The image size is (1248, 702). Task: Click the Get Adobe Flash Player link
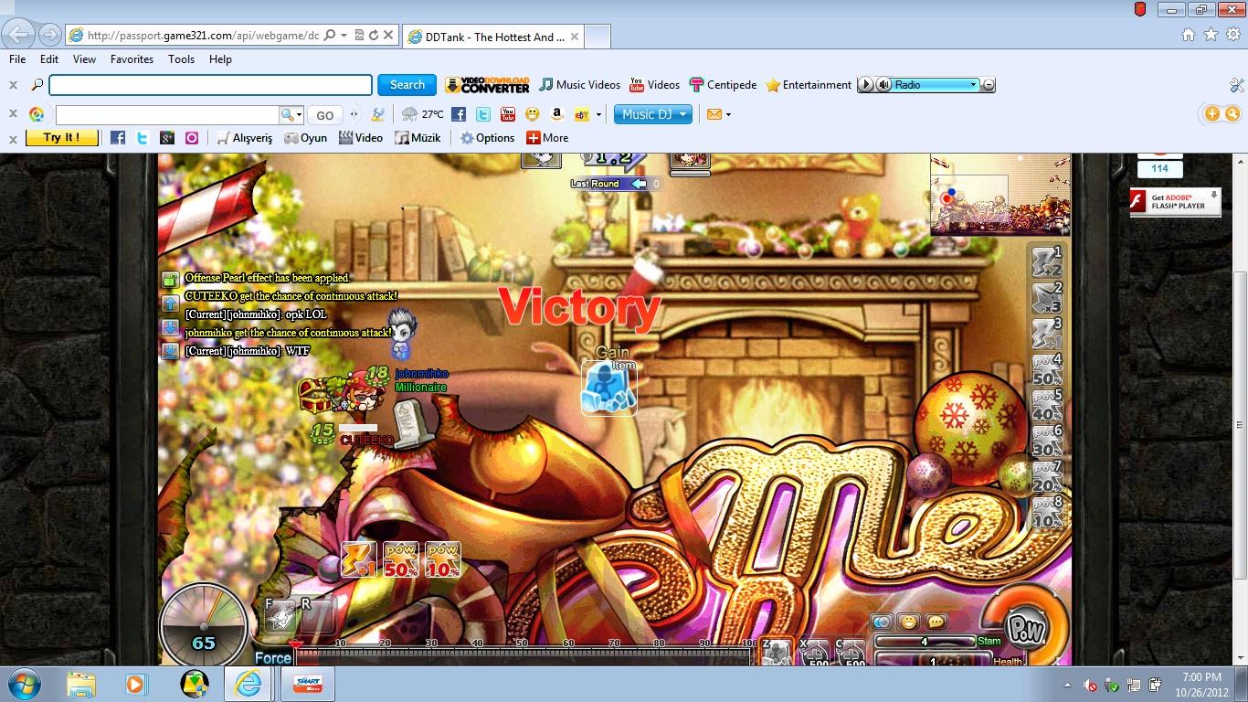click(1175, 201)
